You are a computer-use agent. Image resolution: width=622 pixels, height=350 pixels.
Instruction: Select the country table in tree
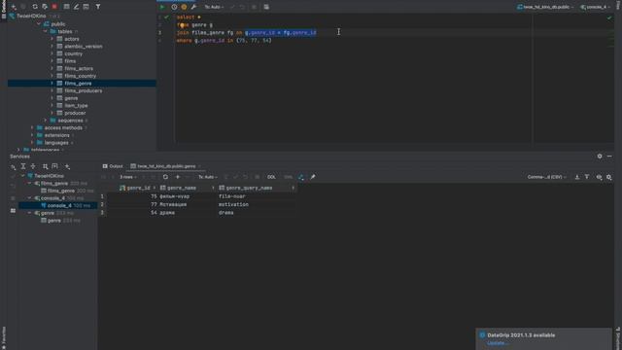point(74,53)
